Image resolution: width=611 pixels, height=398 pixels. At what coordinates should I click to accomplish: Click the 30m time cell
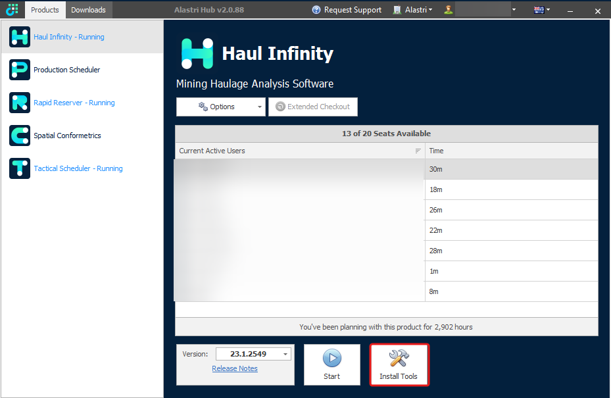(512, 169)
